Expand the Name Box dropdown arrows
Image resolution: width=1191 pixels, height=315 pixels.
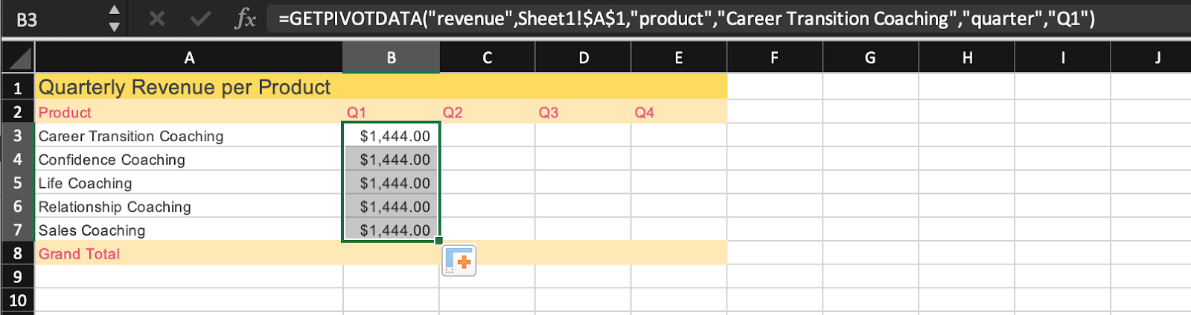click(x=114, y=19)
